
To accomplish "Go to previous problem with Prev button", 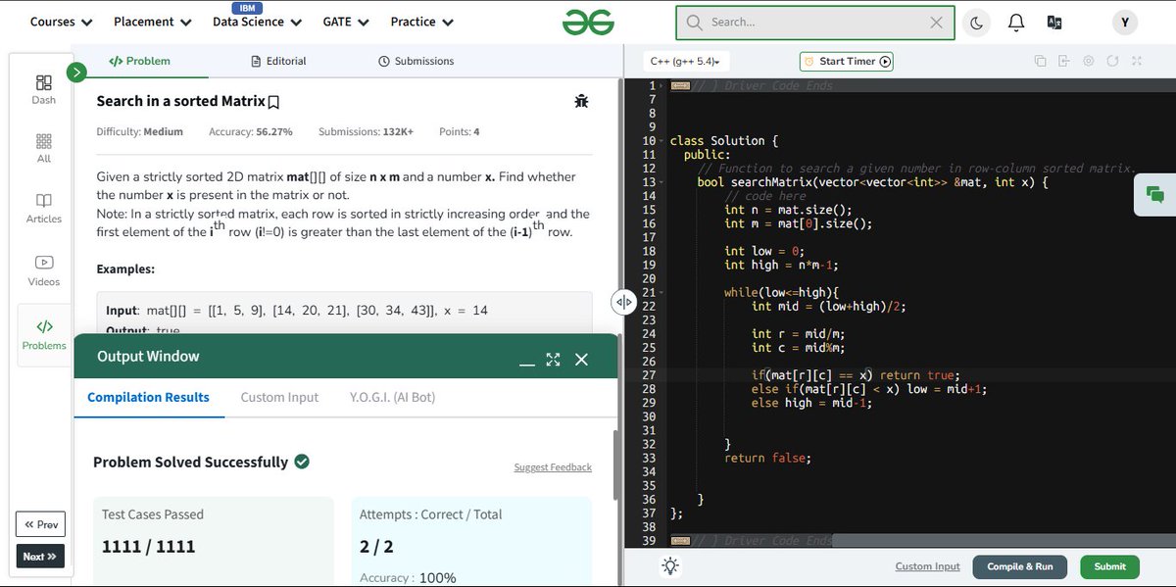I will pos(41,524).
